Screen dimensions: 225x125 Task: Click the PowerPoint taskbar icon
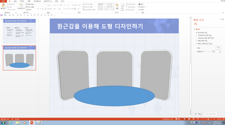(x=32, y=123)
